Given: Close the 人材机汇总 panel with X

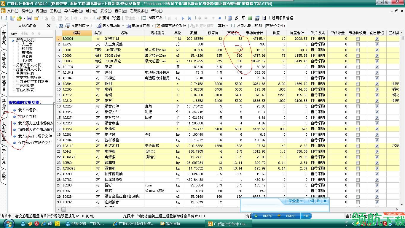Looking at the screenshot, I should point(49,26).
